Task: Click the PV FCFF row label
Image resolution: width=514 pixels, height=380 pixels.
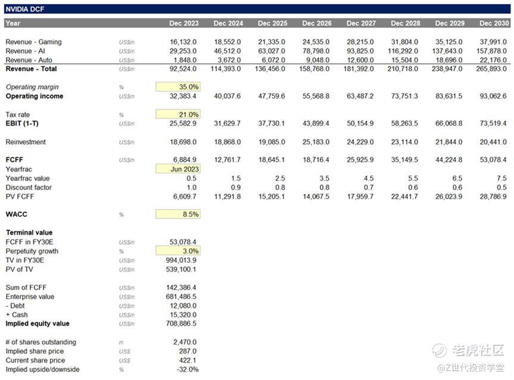Action: pos(20,197)
